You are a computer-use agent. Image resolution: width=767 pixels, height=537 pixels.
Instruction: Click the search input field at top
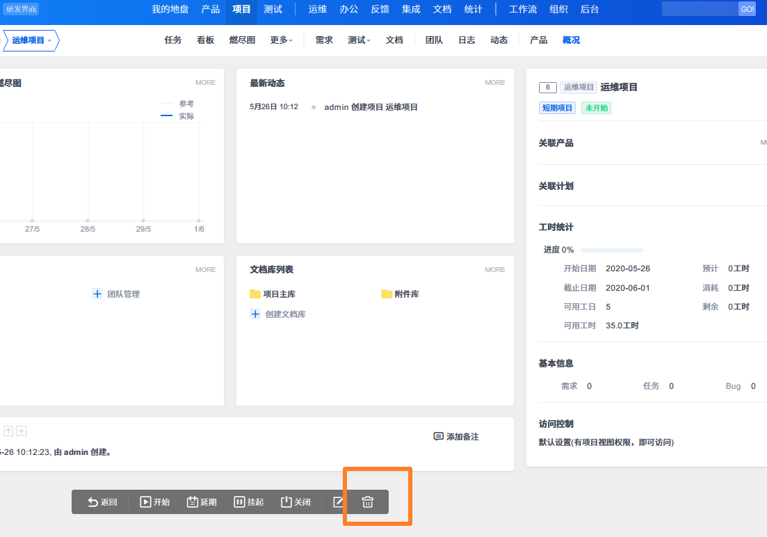click(699, 9)
